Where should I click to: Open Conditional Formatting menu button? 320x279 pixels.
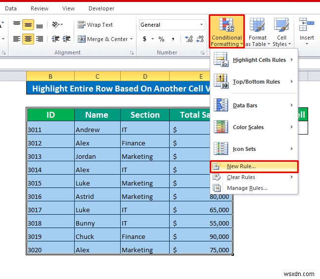(227, 32)
